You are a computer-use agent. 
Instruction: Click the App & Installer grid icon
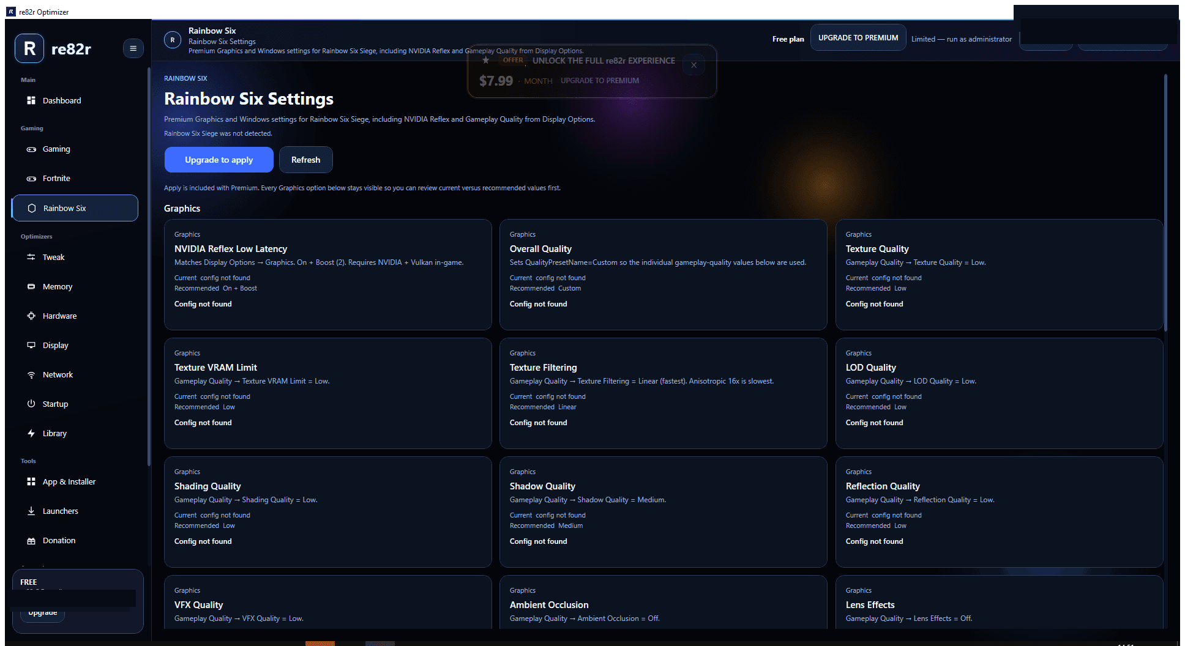point(31,481)
